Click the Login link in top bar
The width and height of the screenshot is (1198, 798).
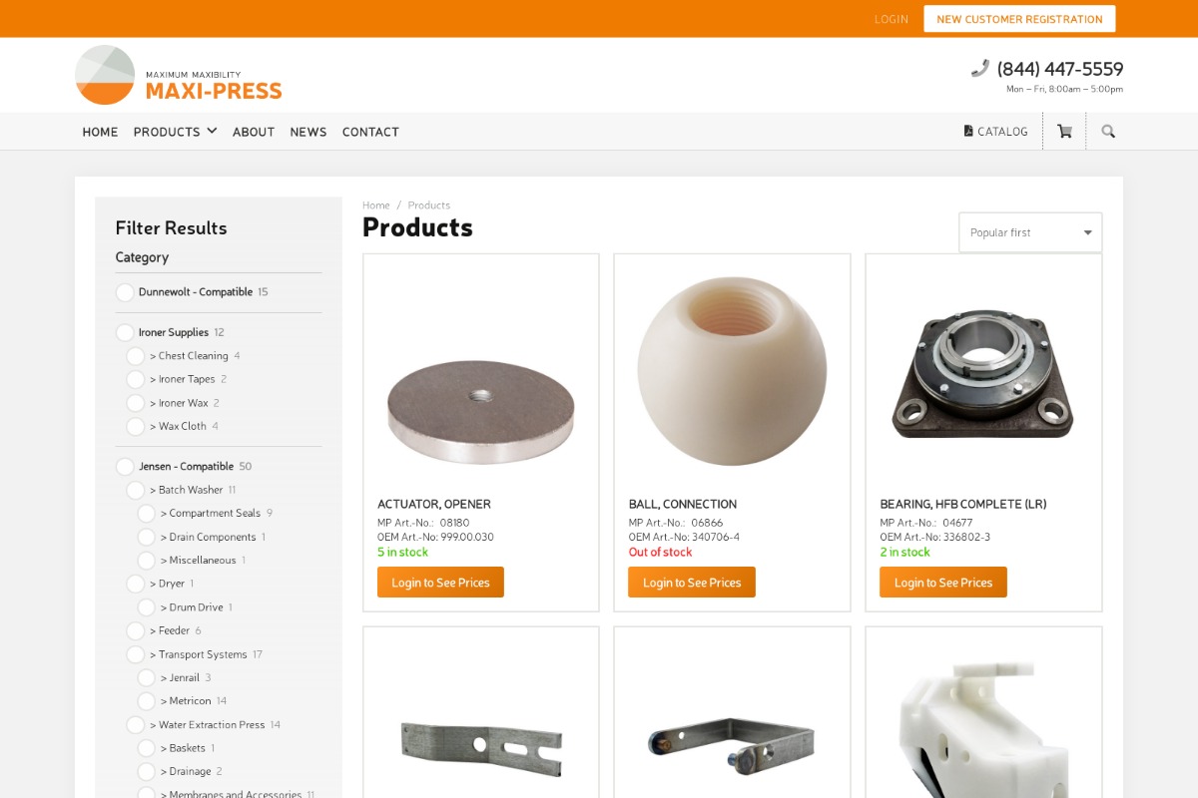pyautogui.click(x=892, y=19)
